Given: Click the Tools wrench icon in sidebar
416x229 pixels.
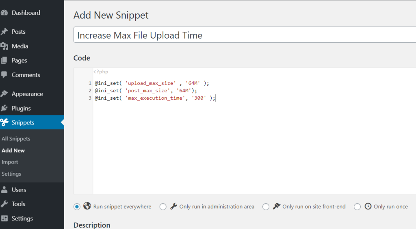Looking at the screenshot, I should 4,204.
